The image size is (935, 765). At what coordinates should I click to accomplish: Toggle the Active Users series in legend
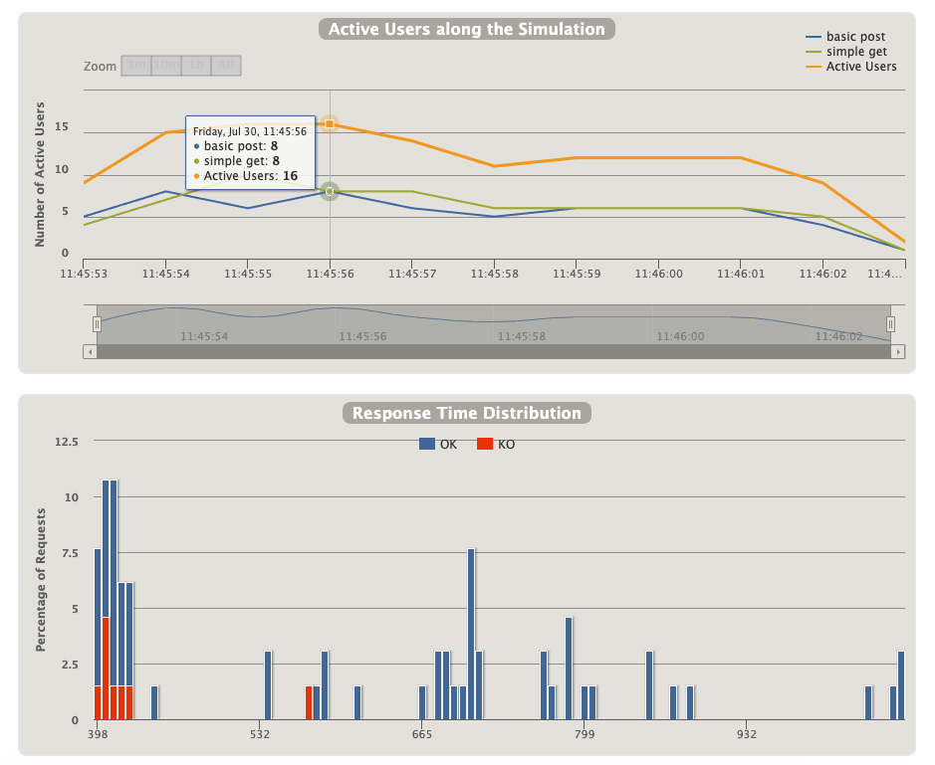[851, 66]
